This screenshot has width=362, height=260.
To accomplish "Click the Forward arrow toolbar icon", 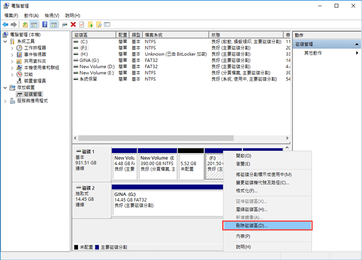I will pyautogui.click(x=13, y=24).
